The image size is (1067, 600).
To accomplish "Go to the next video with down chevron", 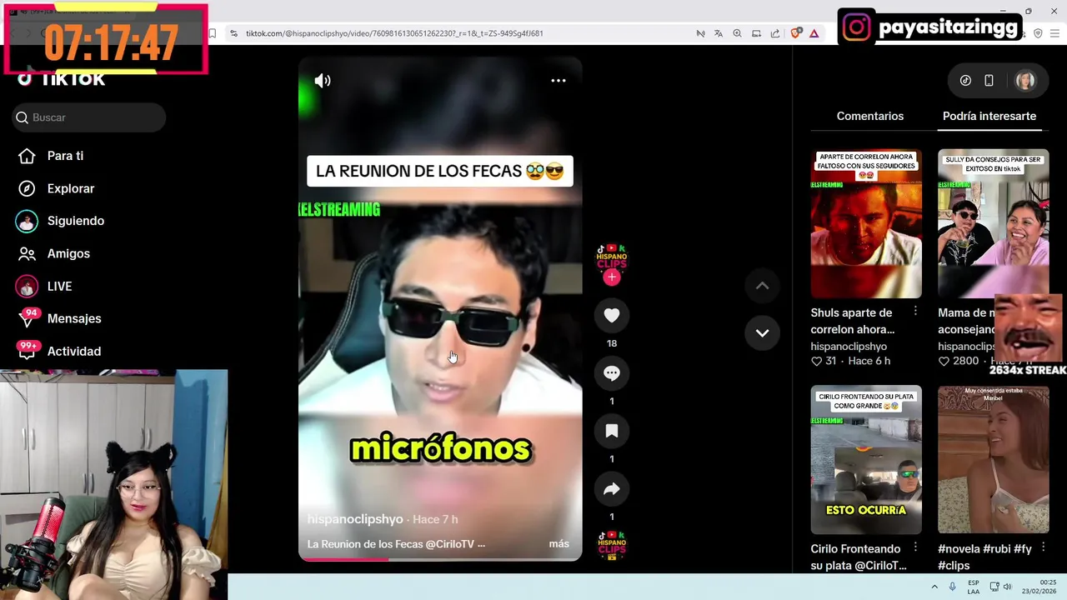I will (x=762, y=332).
